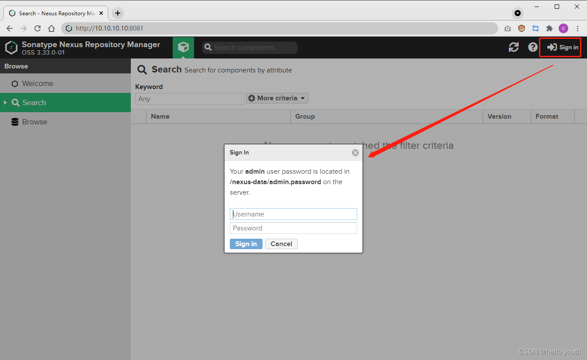This screenshot has width=587, height=360.
Task: Cancel the Sign In dialog
Action: 281,244
